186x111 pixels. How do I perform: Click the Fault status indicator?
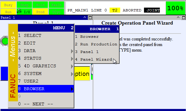[x=56, y=5]
